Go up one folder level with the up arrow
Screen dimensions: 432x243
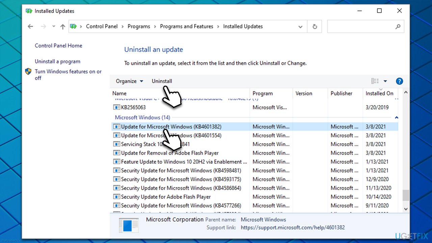pos(63,26)
